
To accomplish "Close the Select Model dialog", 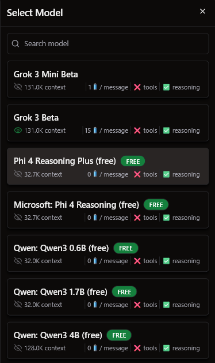I will coord(202,12).
